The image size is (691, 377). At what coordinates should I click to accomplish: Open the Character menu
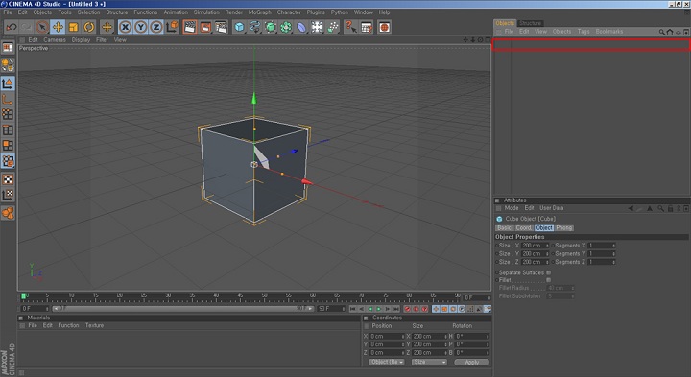(x=289, y=12)
